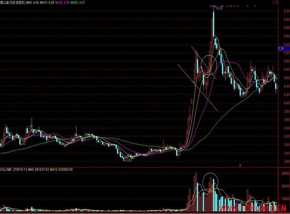Click the 6.20 price axis label
Screen dimensions: 290x214
tap(287, 11)
